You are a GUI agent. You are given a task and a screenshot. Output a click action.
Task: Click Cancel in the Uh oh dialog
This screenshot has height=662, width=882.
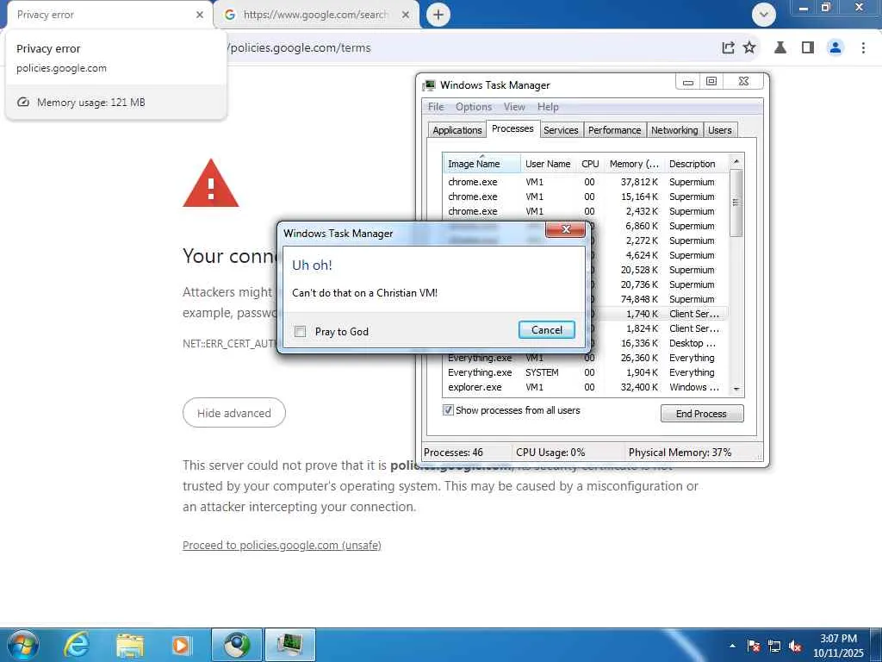[x=547, y=330]
